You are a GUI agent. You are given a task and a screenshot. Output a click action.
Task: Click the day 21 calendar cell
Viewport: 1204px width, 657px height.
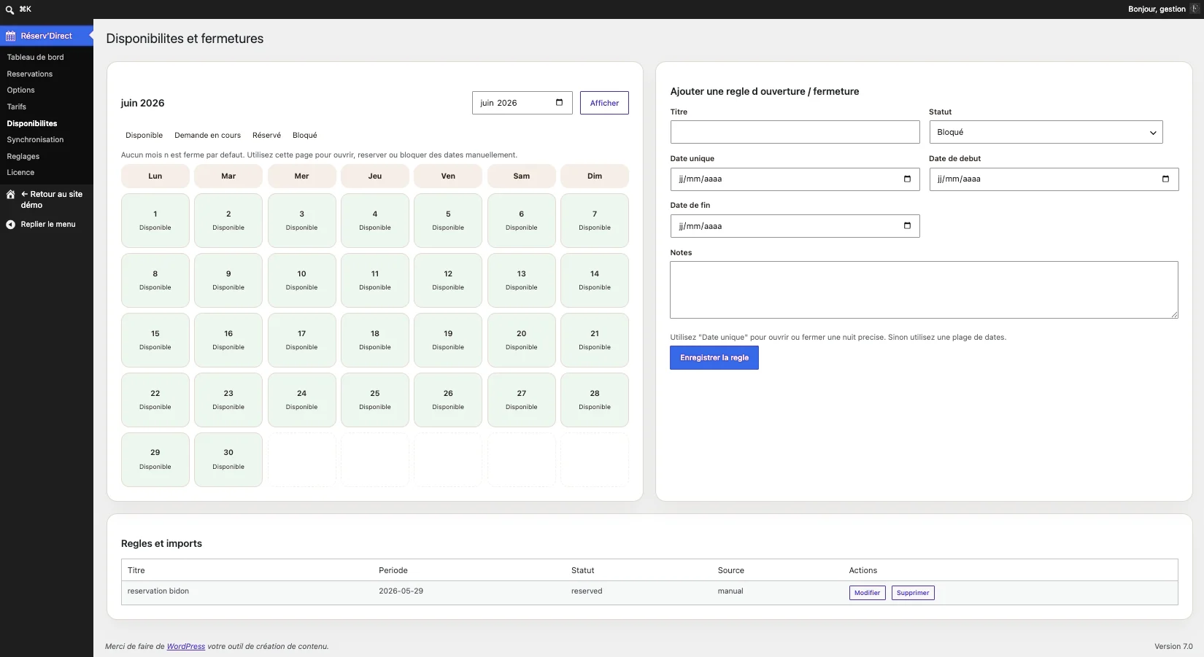click(595, 340)
